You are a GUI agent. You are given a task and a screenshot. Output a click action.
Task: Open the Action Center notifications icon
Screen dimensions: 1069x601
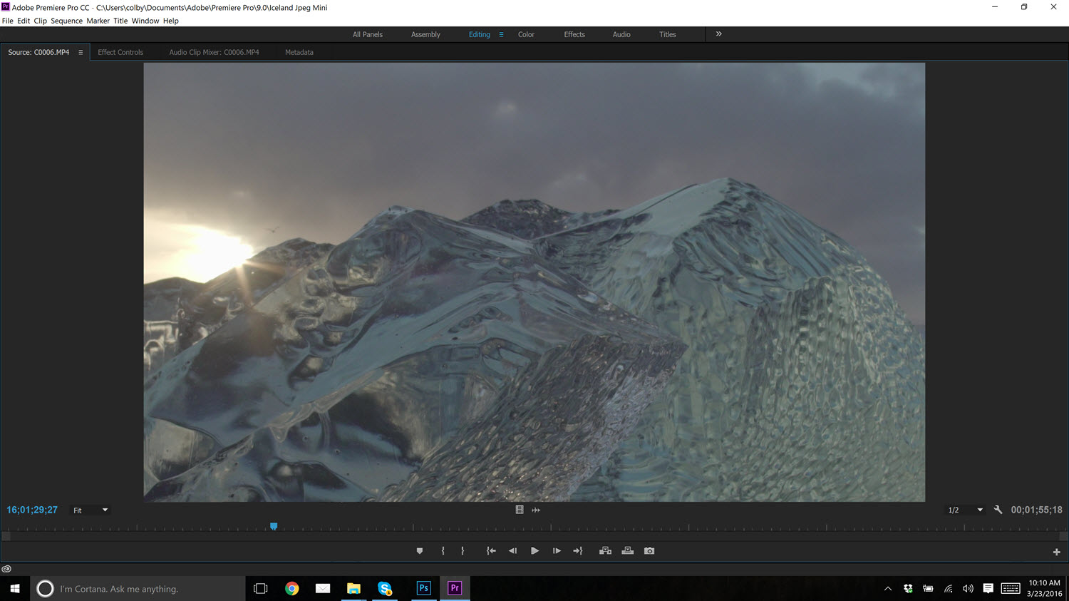988,589
